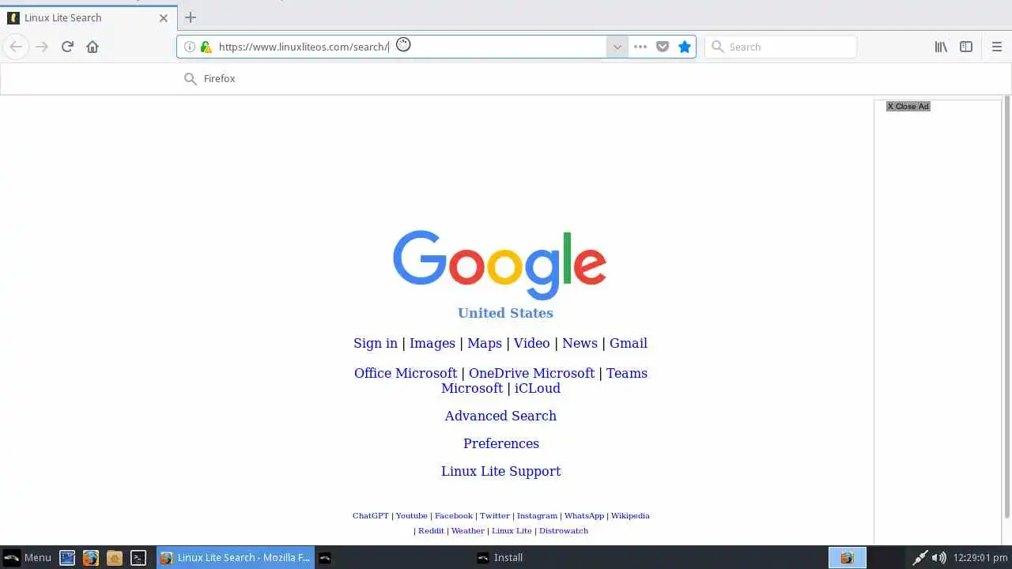Dismiss the ad with X Close Ad
Viewport: 1012px width, 569px height.
[x=908, y=106]
